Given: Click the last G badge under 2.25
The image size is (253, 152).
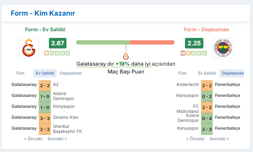Looking at the screenshot, I should coord(205,53).
